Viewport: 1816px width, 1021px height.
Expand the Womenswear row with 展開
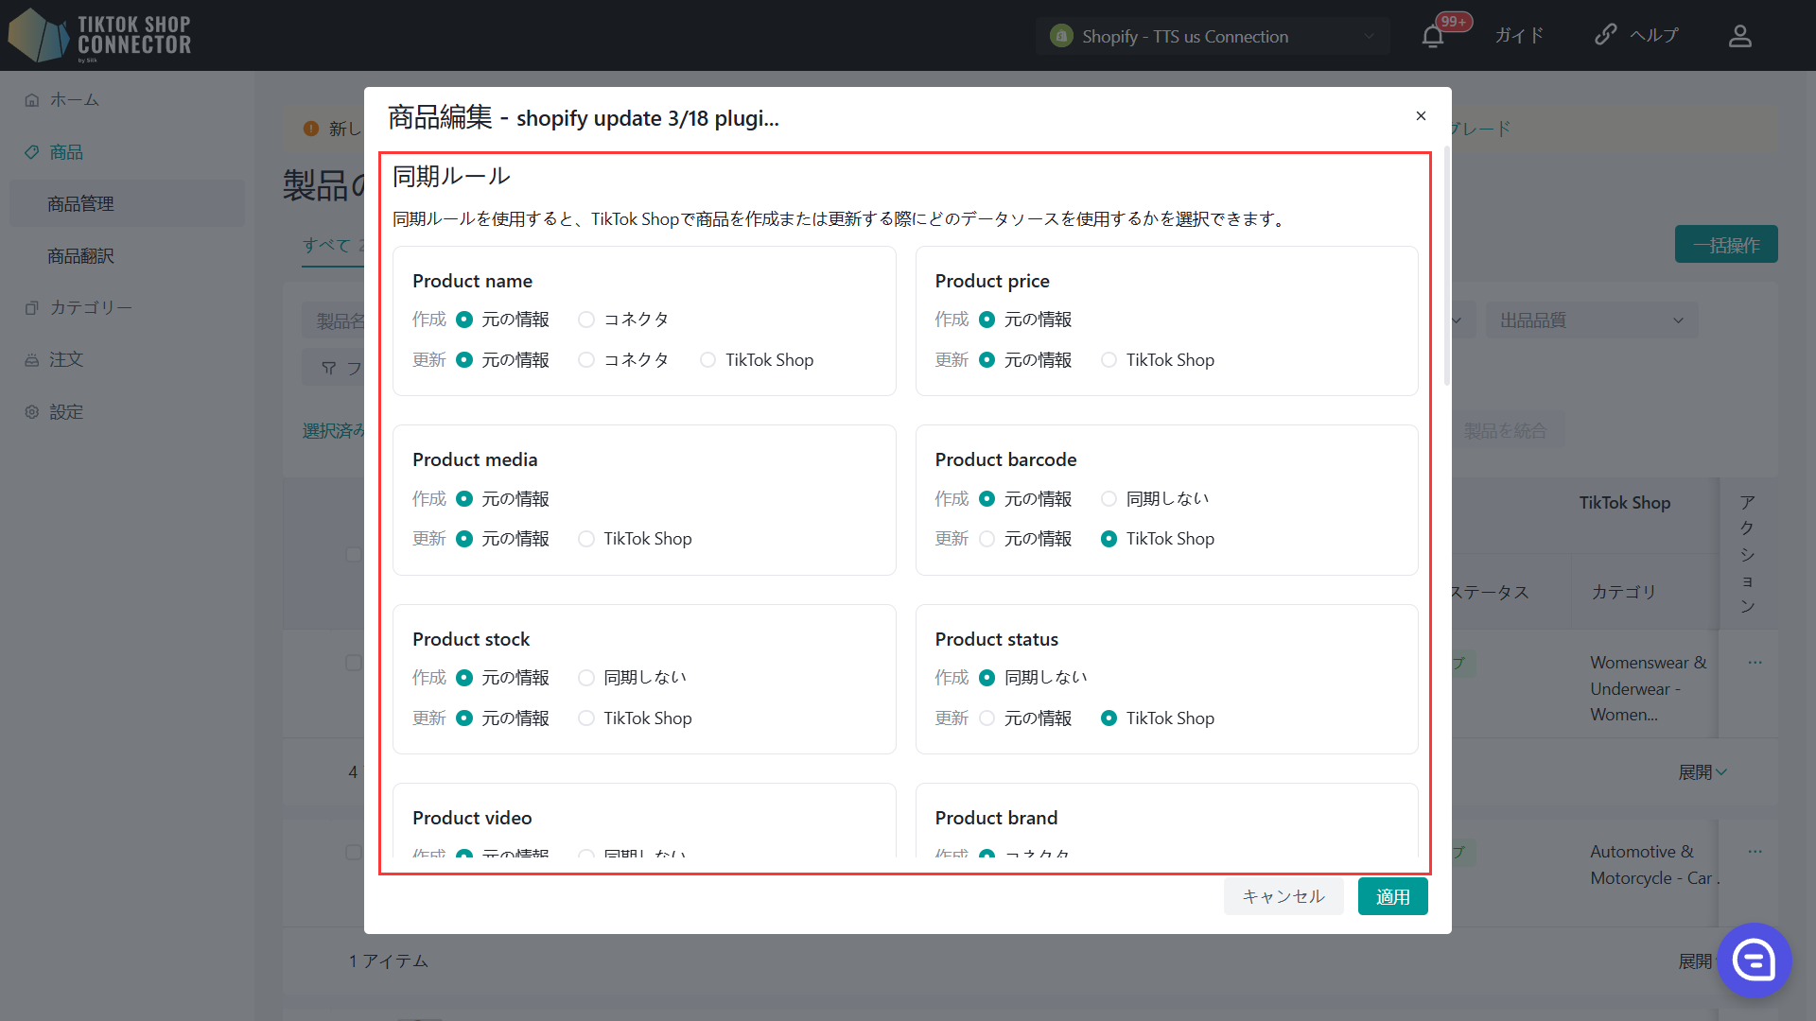(1702, 772)
